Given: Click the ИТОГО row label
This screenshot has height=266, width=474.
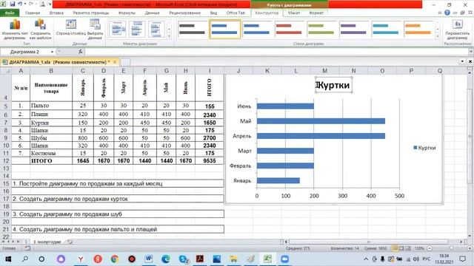Looking at the screenshot, I should point(51,161).
